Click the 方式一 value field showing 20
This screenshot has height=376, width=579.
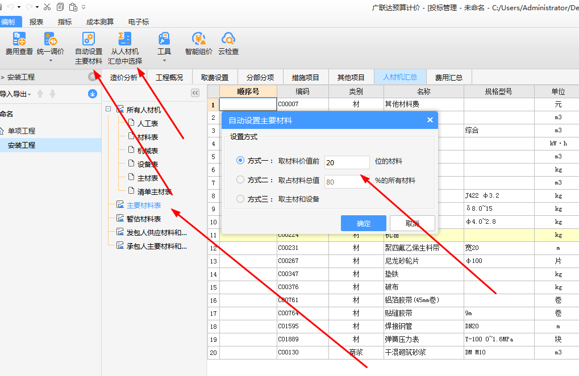click(x=347, y=162)
